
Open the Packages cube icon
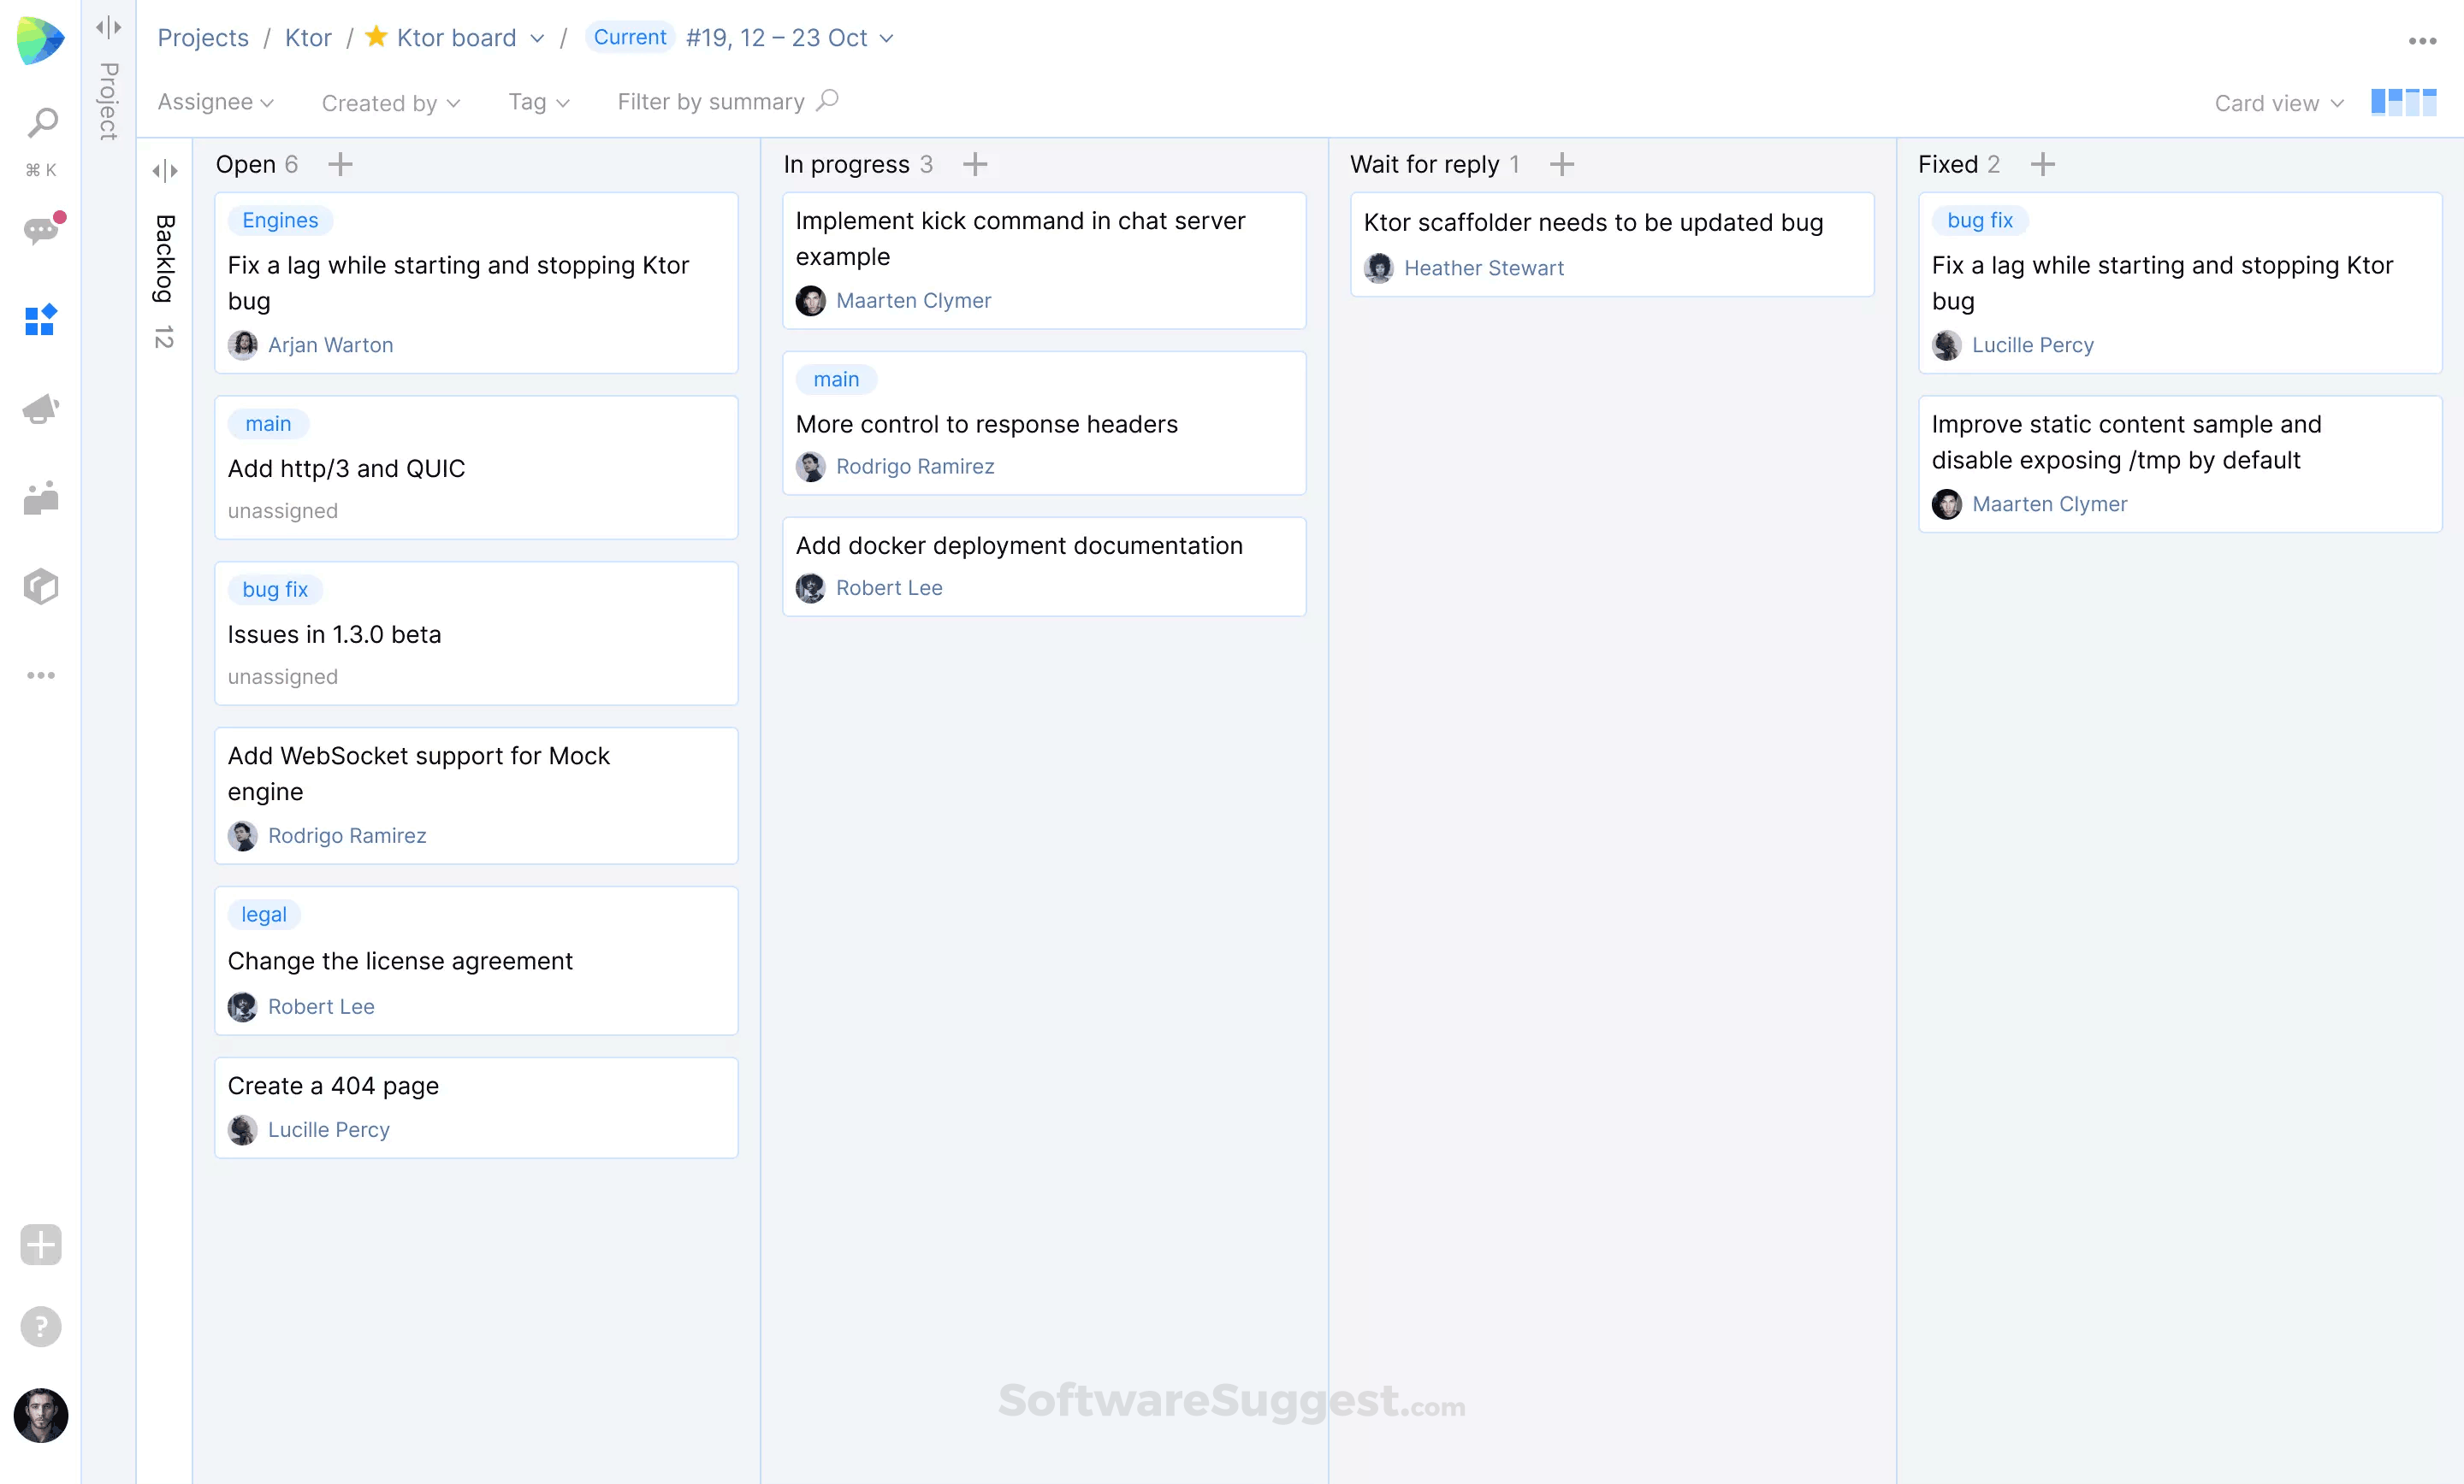[x=41, y=586]
